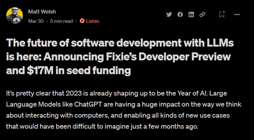This screenshot has width=254, height=140.
Task: Share the article on LinkedIn
Action: tap(191, 14)
